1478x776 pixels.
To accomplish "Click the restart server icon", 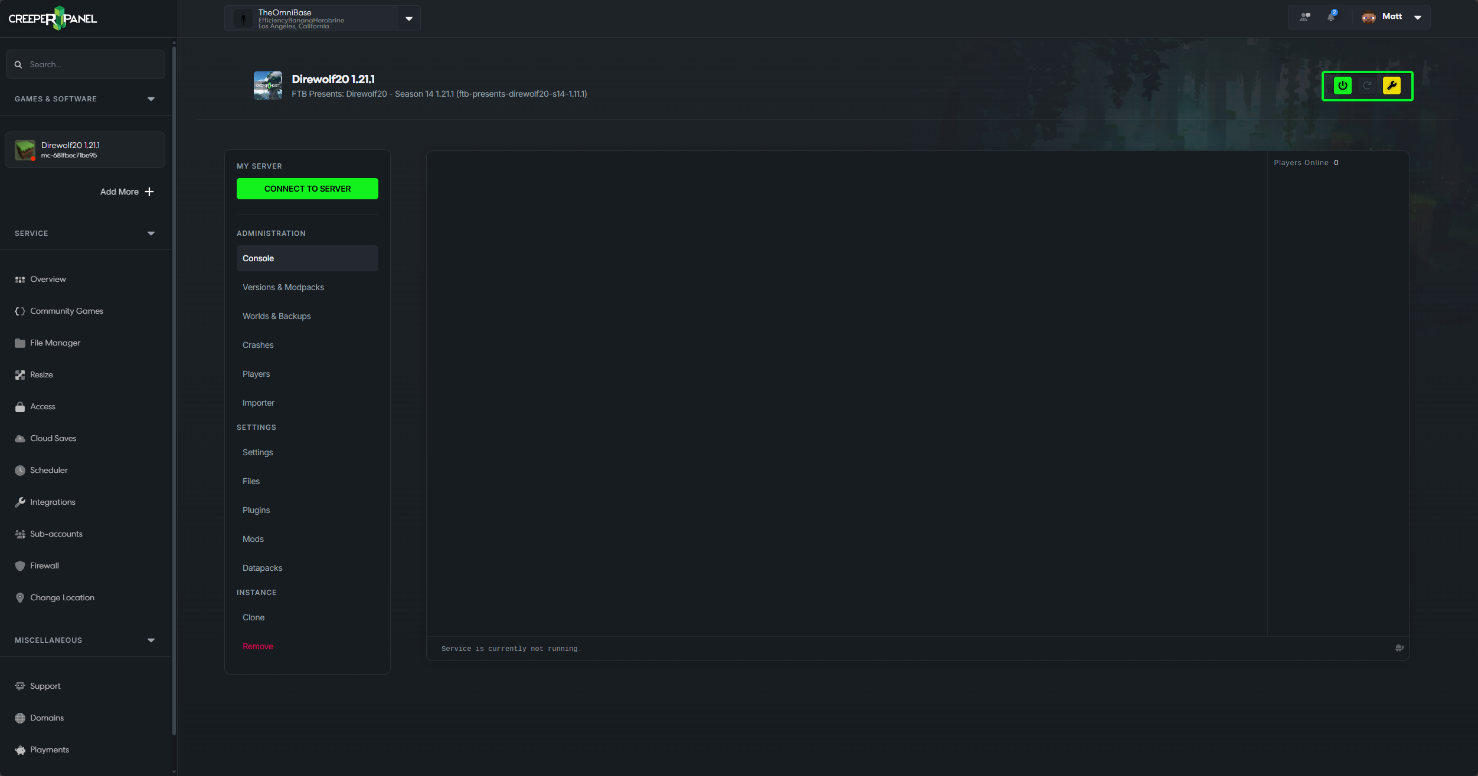I will pos(1366,86).
